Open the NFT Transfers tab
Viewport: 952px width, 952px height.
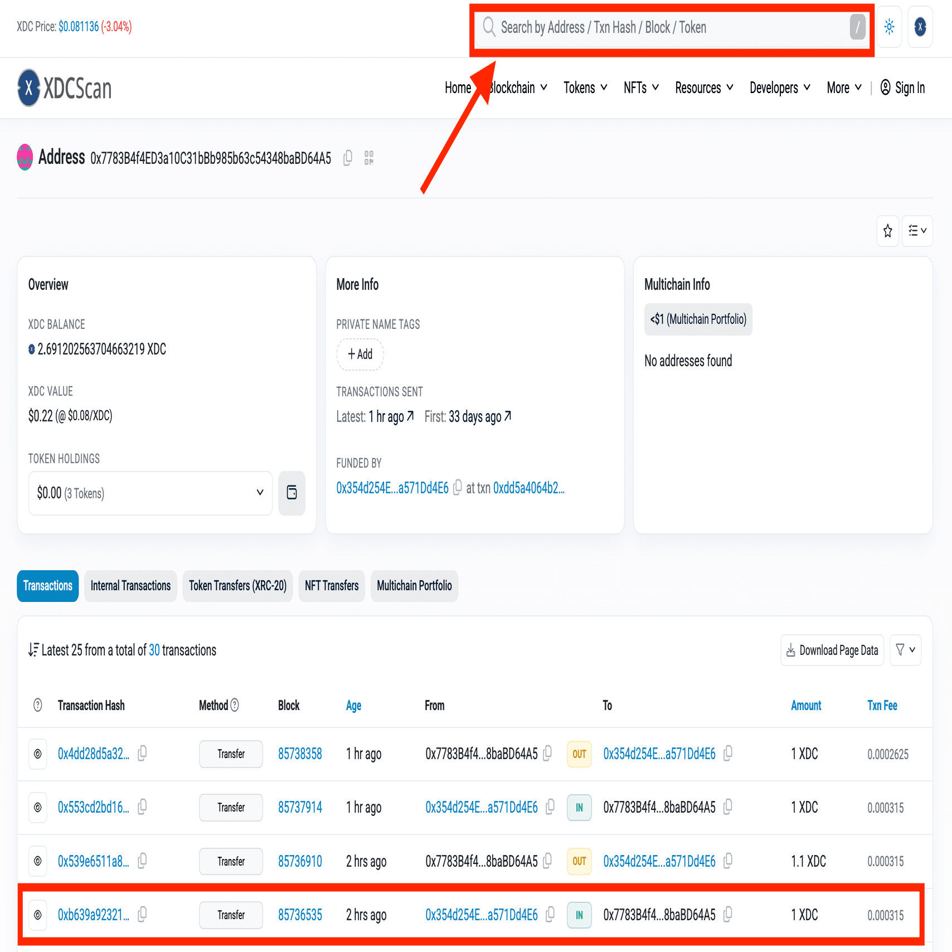pos(331,586)
